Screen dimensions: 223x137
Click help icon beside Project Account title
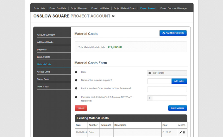click(x=113, y=16)
